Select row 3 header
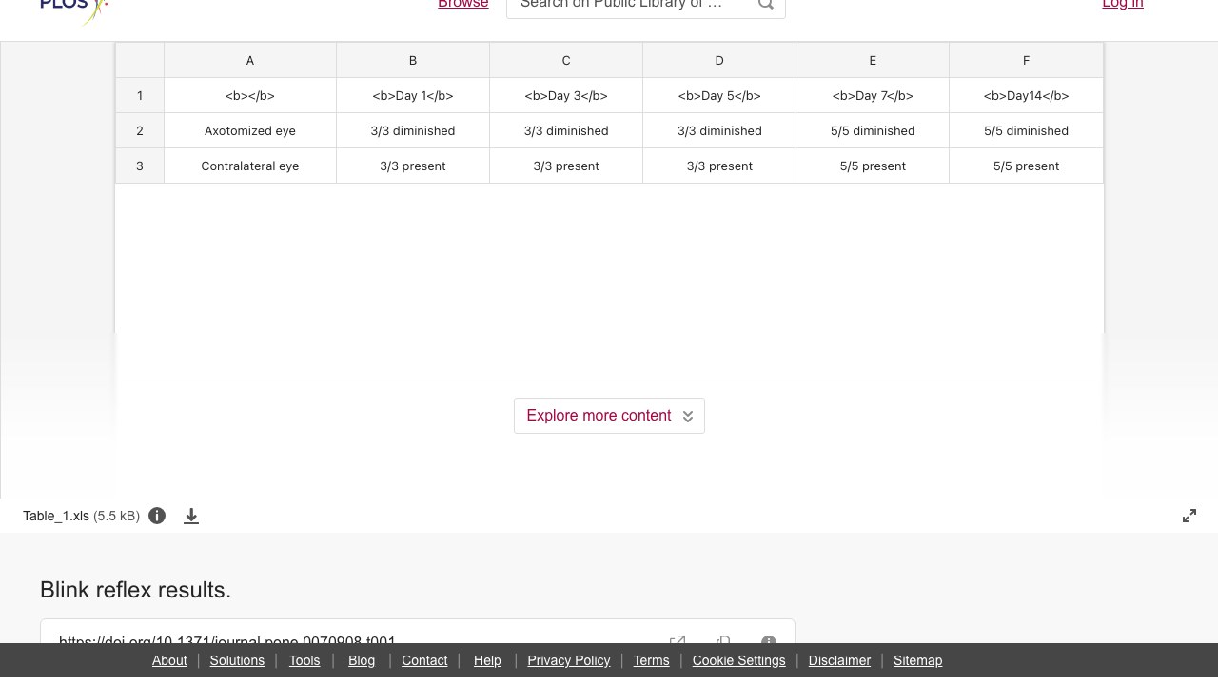The image size is (1218, 685). 140,166
